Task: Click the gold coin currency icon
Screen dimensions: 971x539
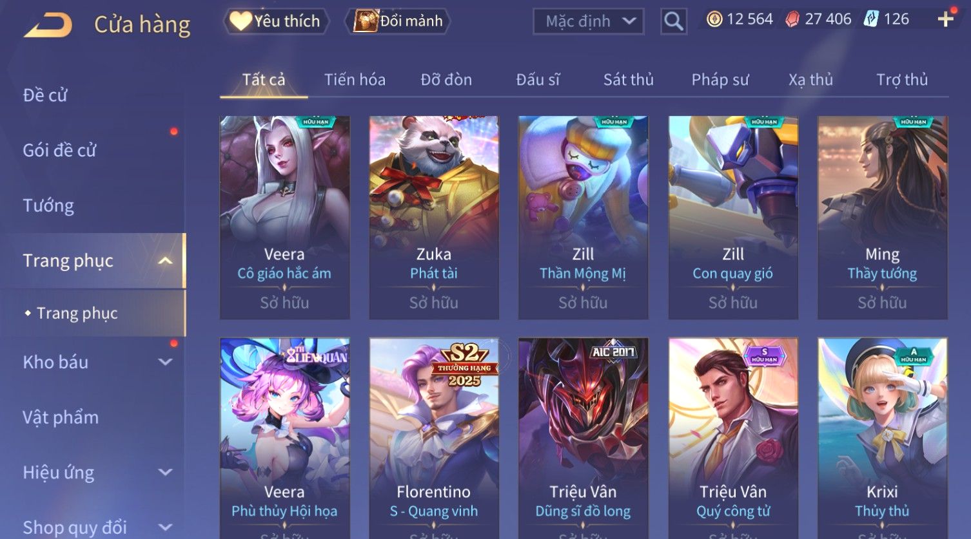Action: point(714,19)
